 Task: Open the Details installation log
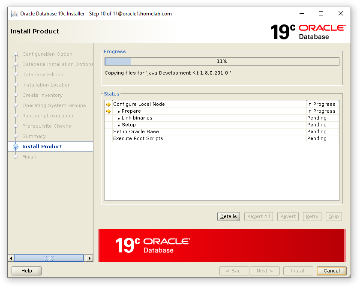[228, 216]
